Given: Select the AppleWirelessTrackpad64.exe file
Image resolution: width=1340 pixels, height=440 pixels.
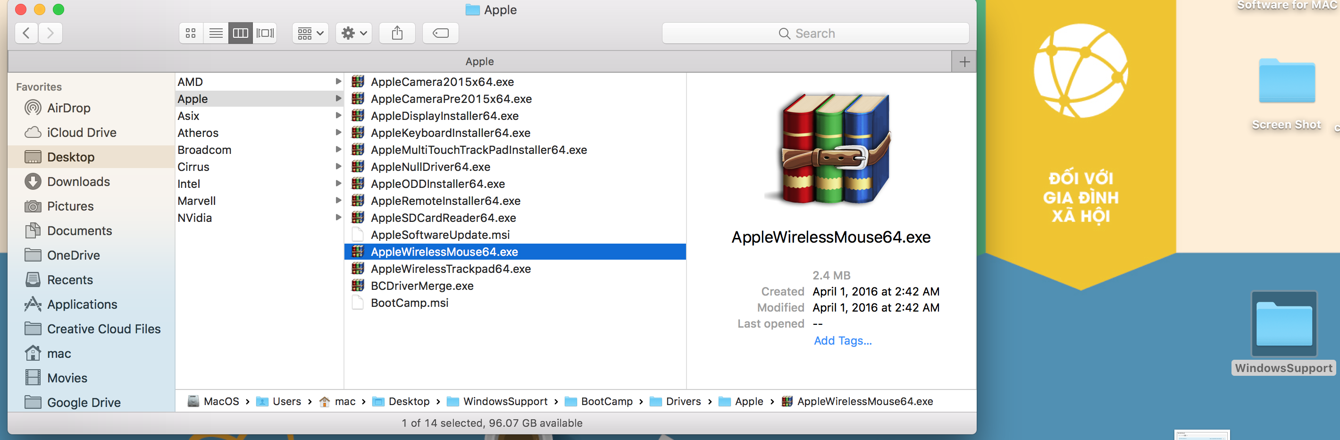Looking at the screenshot, I should (x=515, y=269).
